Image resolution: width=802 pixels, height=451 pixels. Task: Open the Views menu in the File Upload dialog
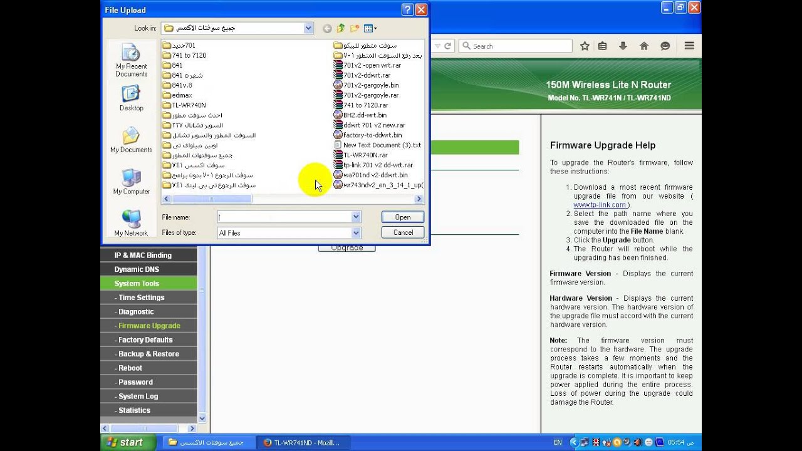(x=370, y=28)
